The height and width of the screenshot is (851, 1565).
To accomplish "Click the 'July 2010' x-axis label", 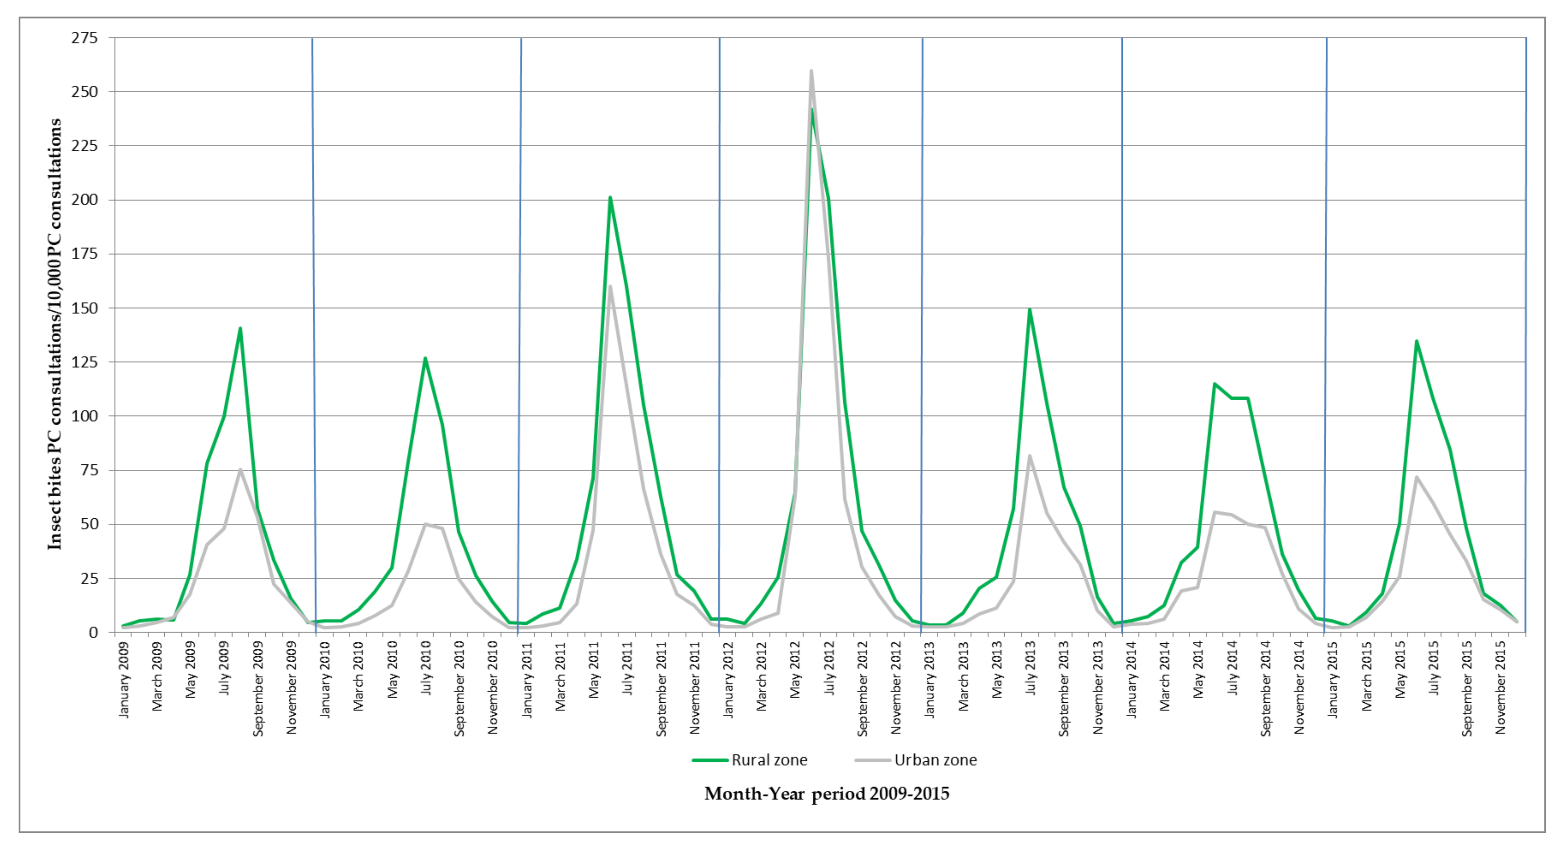I will tap(426, 669).
